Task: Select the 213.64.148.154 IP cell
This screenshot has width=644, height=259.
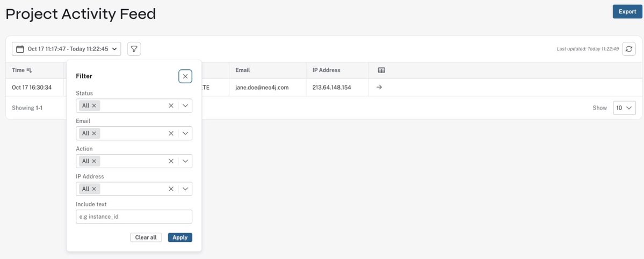Action: point(331,87)
